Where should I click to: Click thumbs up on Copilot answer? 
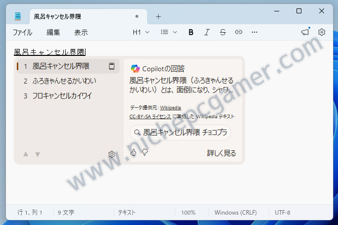click(133, 153)
